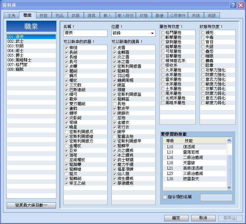Click the 套用(A) apply button
The height and width of the screenshot is (224, 246).
pyautogui.click(x=230, y=218)
